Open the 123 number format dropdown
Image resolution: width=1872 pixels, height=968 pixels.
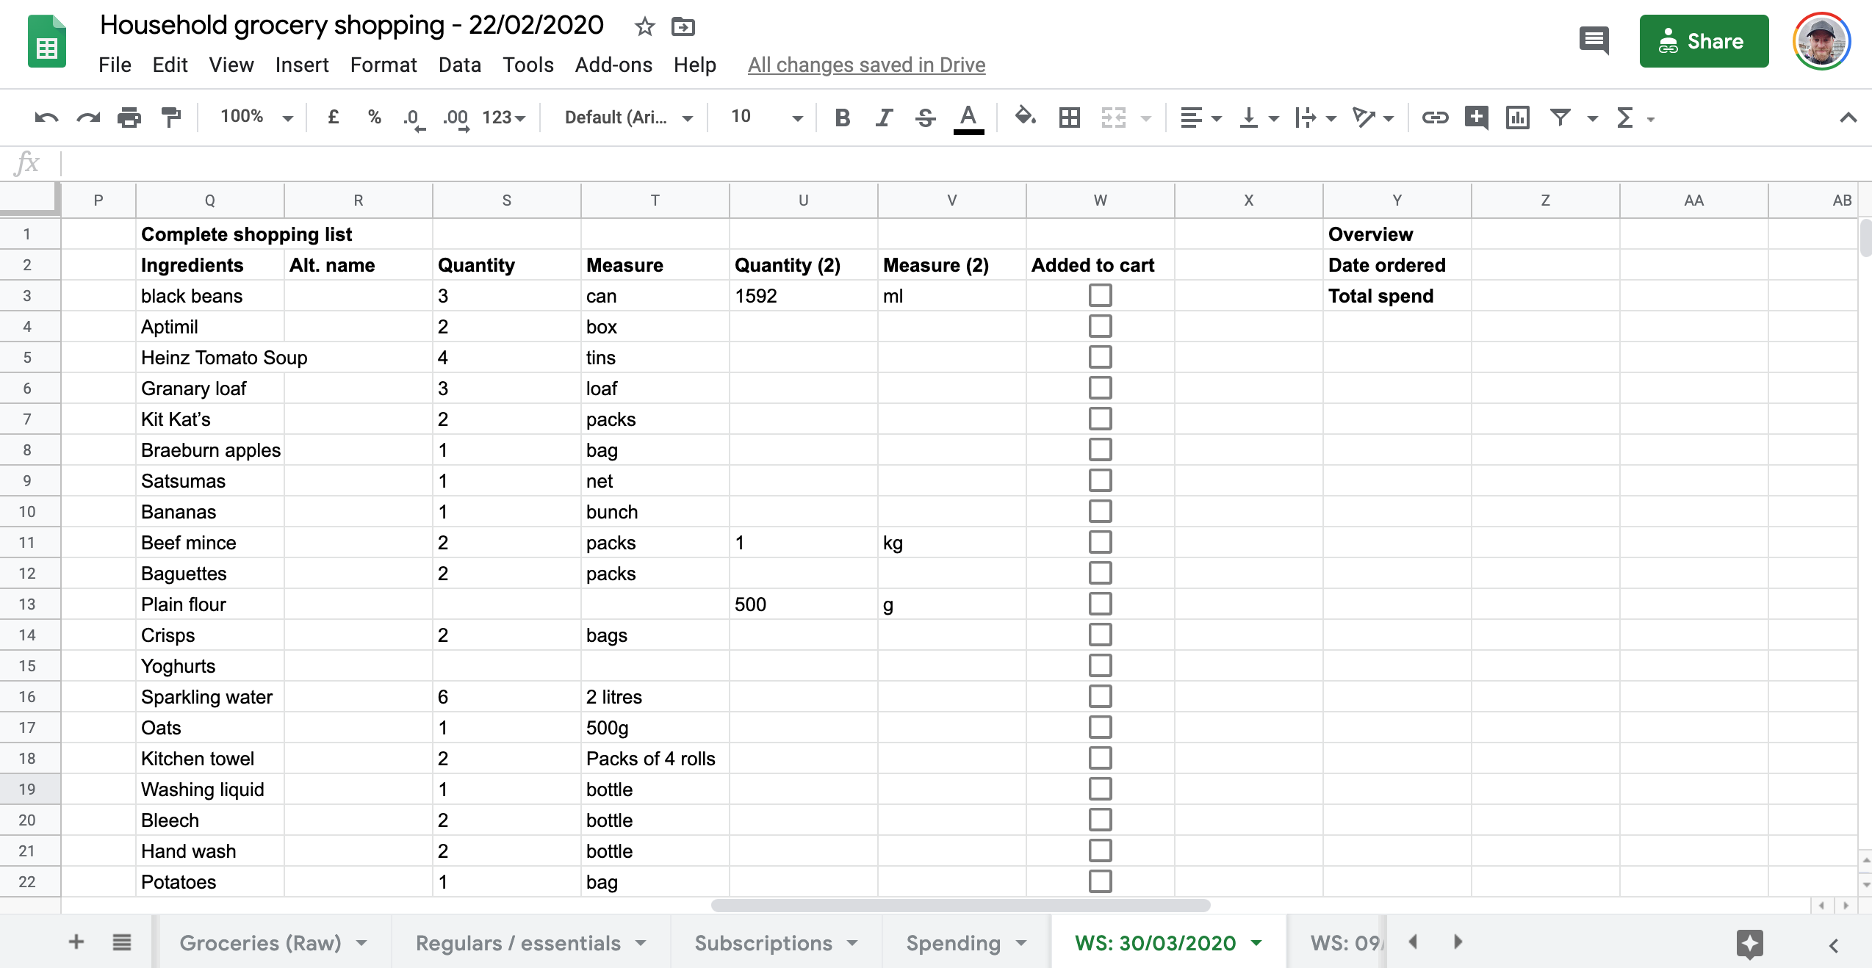pyautogui.click(x=503, y=118)
